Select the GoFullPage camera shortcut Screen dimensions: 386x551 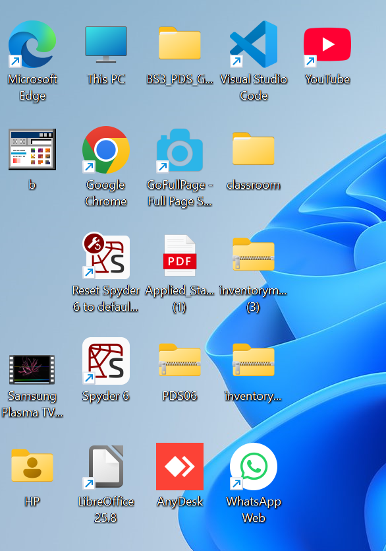pyautogui.click(x=180, y=150)
